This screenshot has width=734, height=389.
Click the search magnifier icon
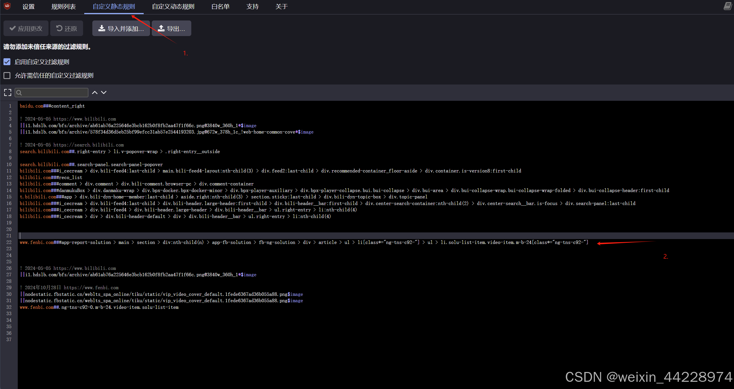(19, 93)
